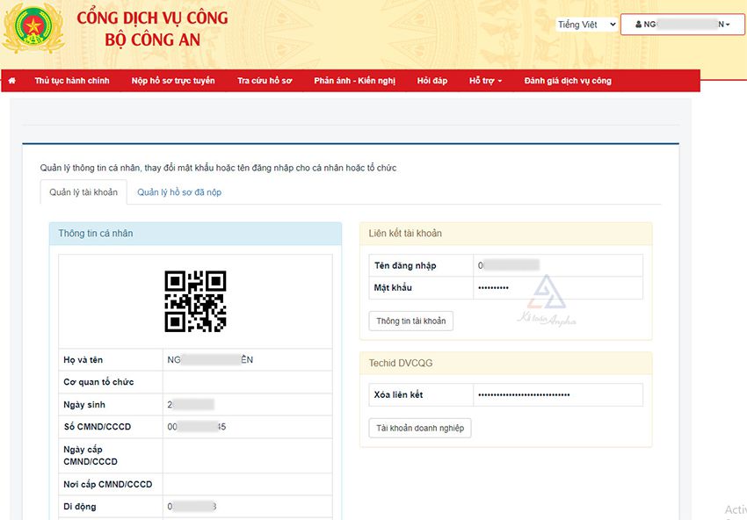The height and width of the screenshot is (520, 747).
Task: Click the home icon in navigation bar
Action: coord(12,81)
